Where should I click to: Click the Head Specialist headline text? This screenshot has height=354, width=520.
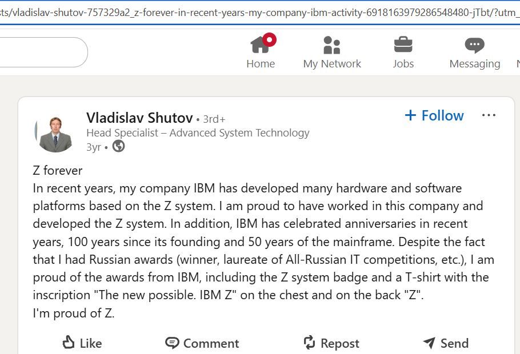[198, 133]
